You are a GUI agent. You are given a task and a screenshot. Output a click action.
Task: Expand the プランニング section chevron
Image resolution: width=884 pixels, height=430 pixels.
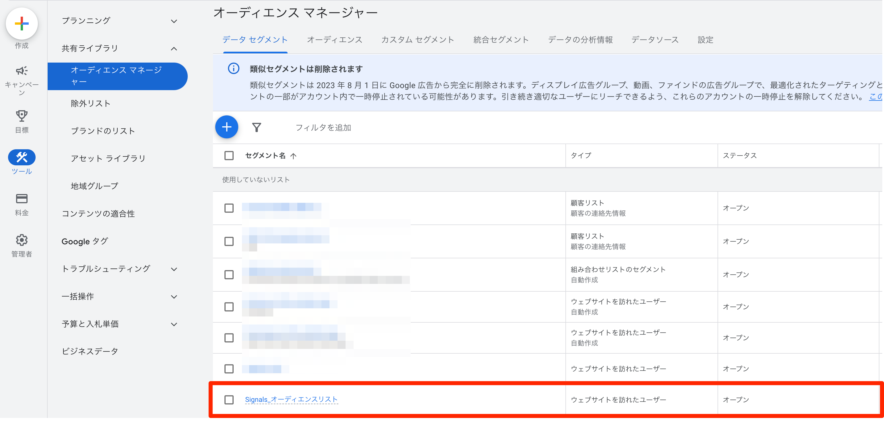174,21
